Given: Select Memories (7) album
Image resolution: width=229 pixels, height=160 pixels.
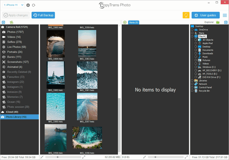Looking at the screenshot, I should pos(20,97).
